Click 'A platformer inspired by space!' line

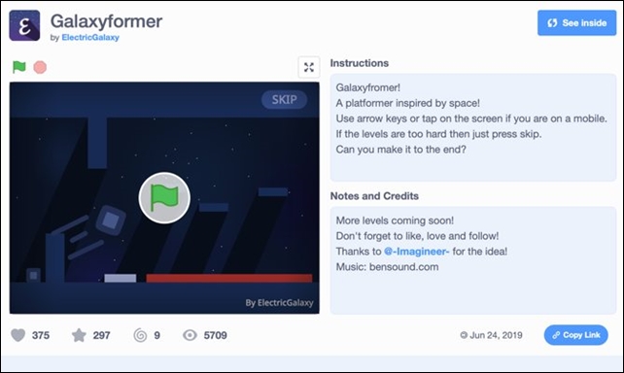[408, 103]
